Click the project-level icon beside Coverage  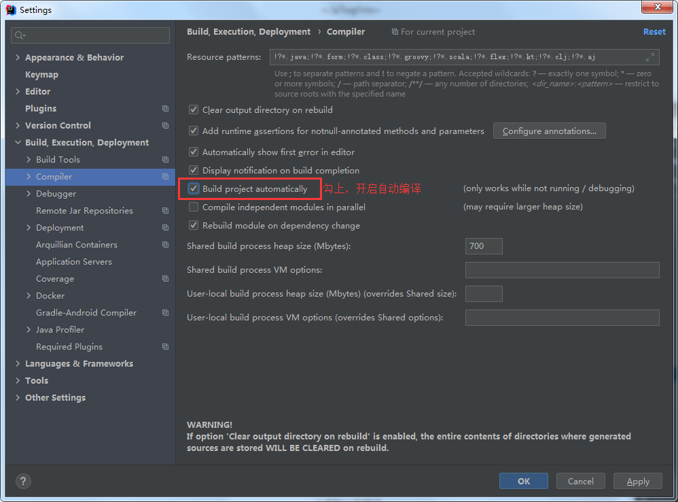click(x=165, y=279)
